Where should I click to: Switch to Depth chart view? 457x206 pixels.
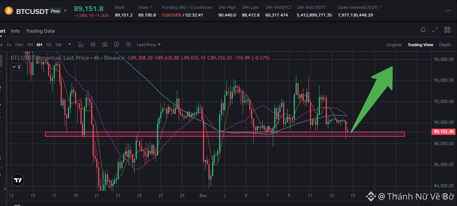pos(445,45)
